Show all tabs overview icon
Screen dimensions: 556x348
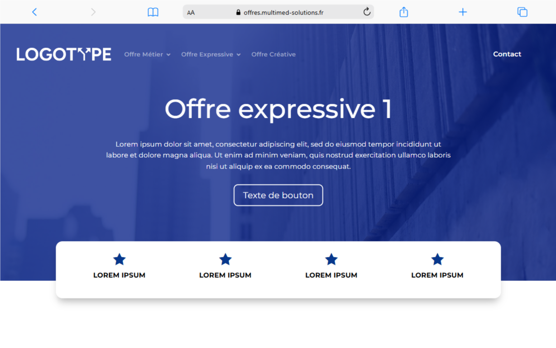click(522, 12)
